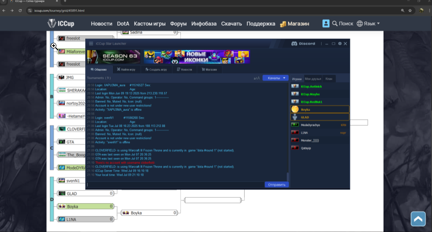Viewport: 432px width, 232px height.
Task: Click the browser zoom magnifier icon in address bar
Action: coord(403,10)
